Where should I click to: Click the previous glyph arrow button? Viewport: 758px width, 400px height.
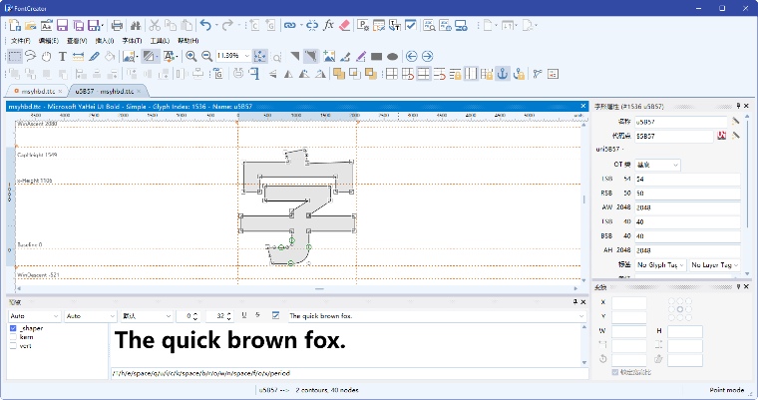tap(410, 56)
